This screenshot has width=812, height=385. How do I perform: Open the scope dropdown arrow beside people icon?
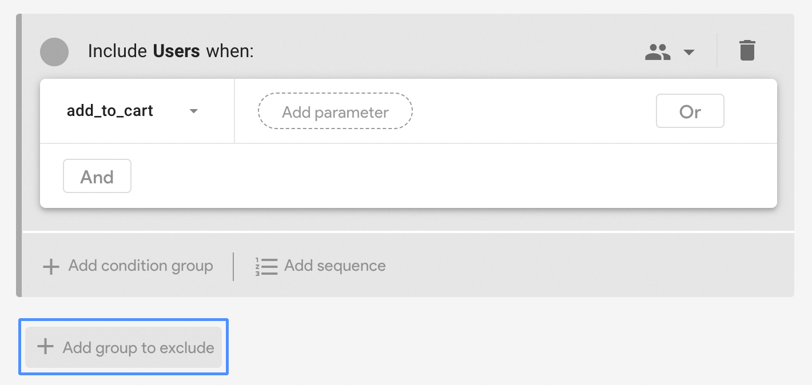click(x=689, y=53)
